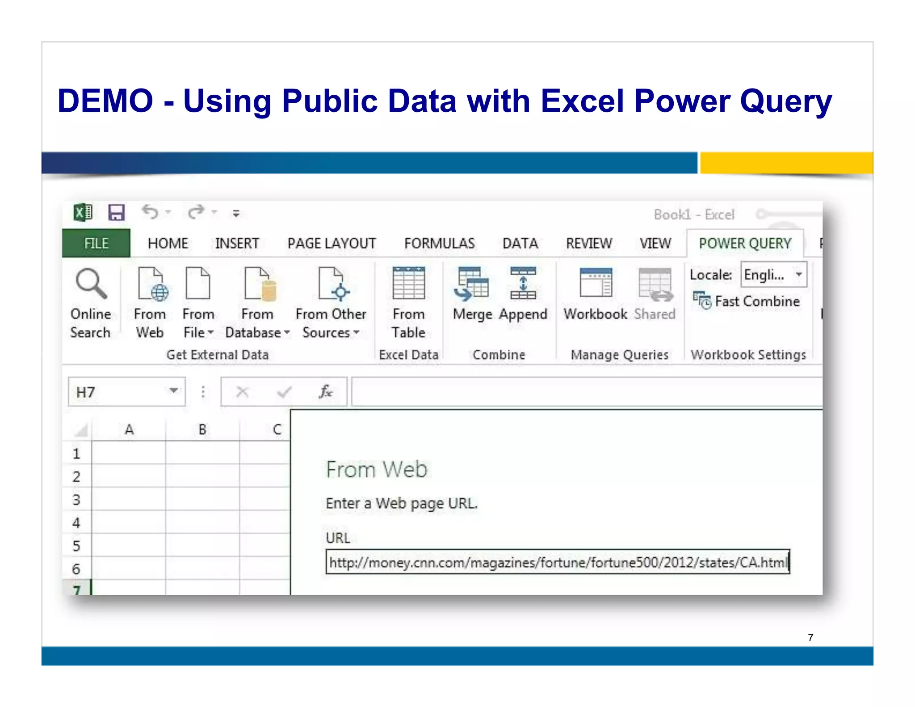The width and height of the screenshot is (915, 707).
Task: Select column A header
Action: tap(129, 429)
